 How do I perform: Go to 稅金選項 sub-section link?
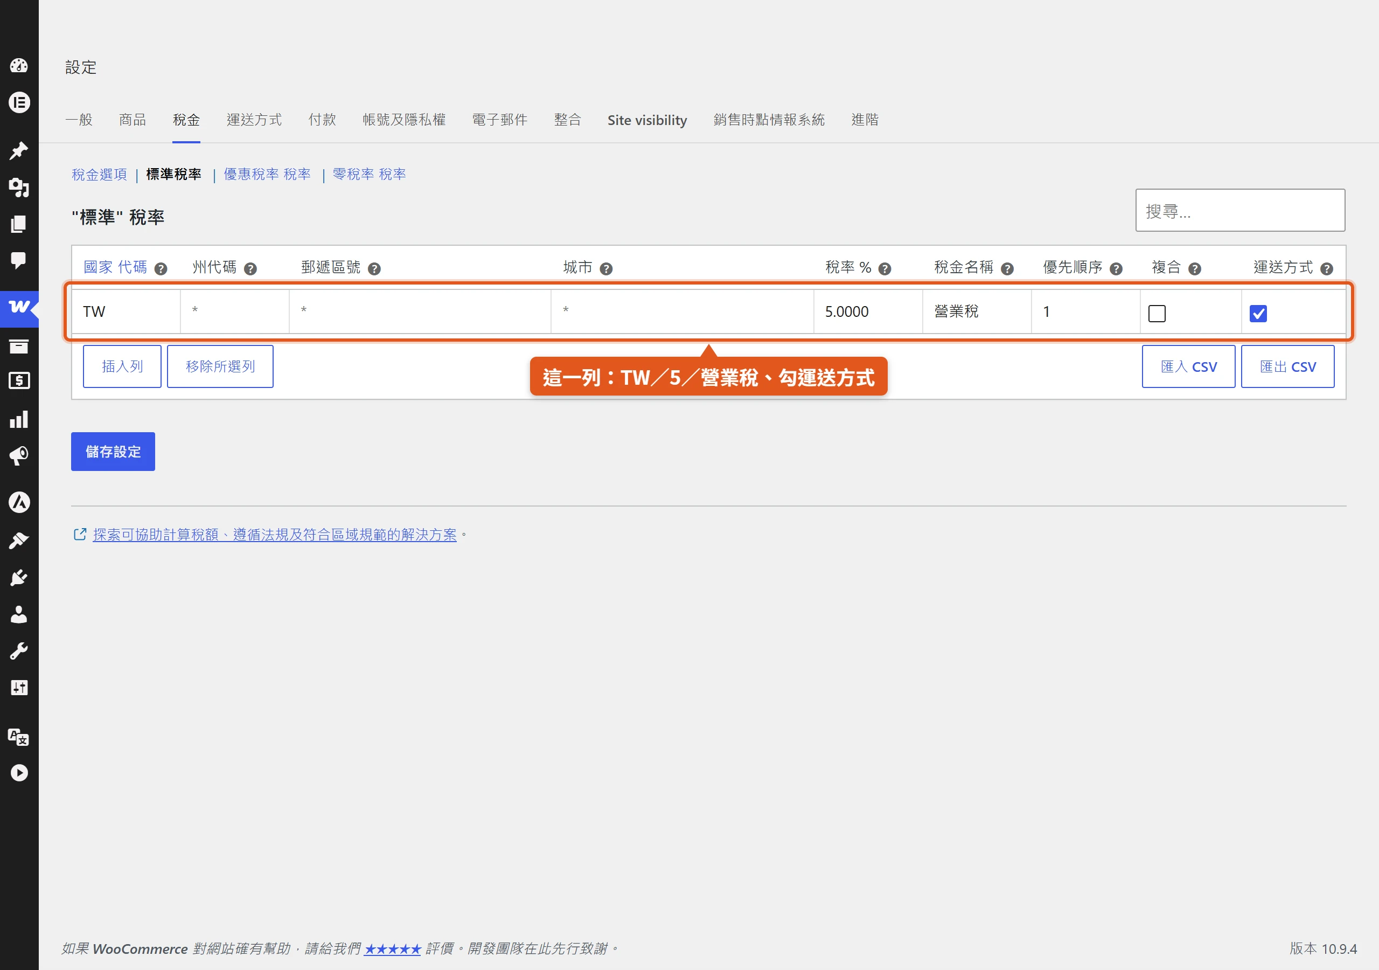(x=99, y=174)
